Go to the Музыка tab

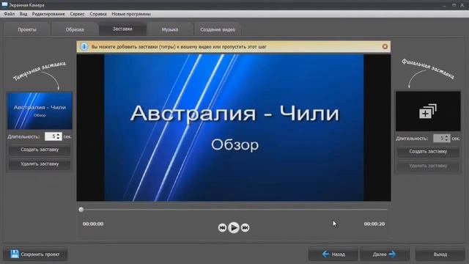(x=170, y=29)
